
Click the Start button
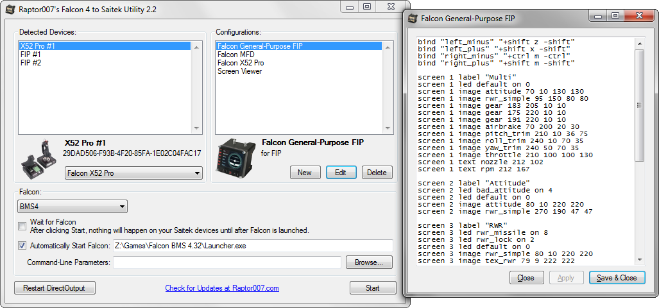[373, 288]
